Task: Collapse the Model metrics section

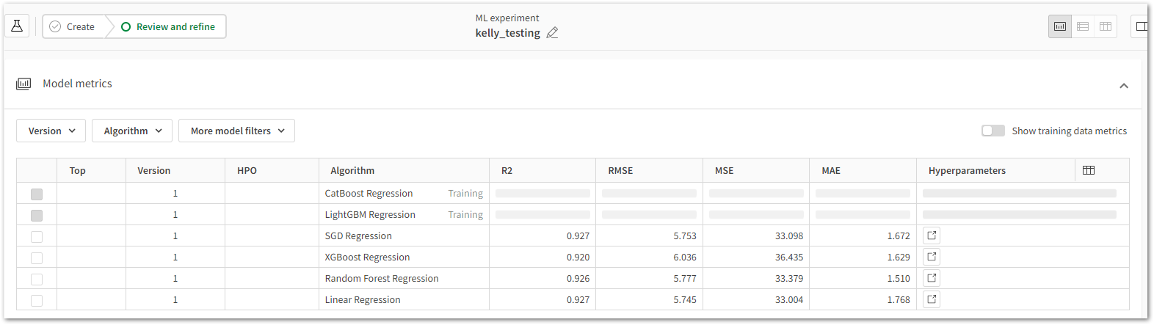Action: click(x=1123, y=85)
